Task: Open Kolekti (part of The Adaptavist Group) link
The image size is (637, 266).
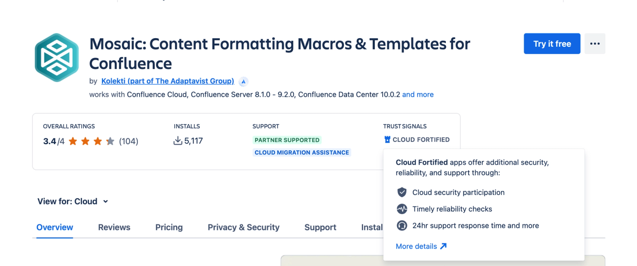Action: [167, 81]
